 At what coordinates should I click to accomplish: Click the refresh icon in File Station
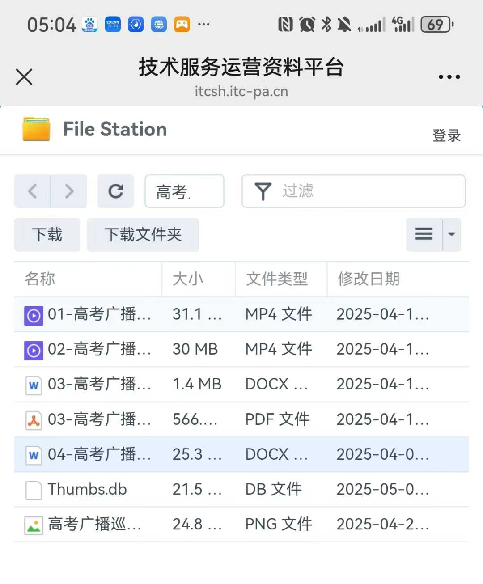(x=116, y=191)
